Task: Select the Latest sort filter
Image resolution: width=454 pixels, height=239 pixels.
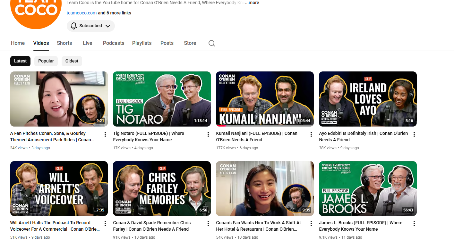Action: point(20,61)
